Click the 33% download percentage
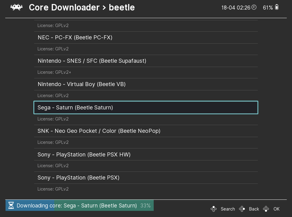 coord(145,206)
